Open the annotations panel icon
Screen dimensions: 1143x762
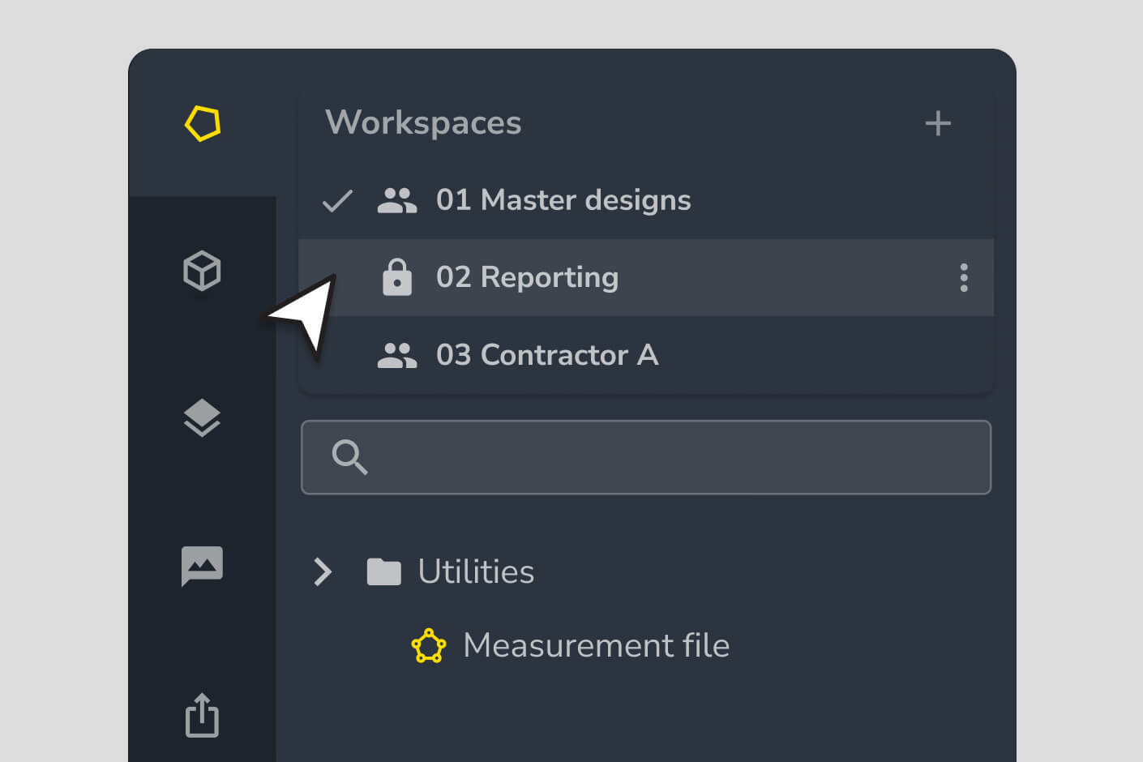pyautogui.click(x=202, y=566)
